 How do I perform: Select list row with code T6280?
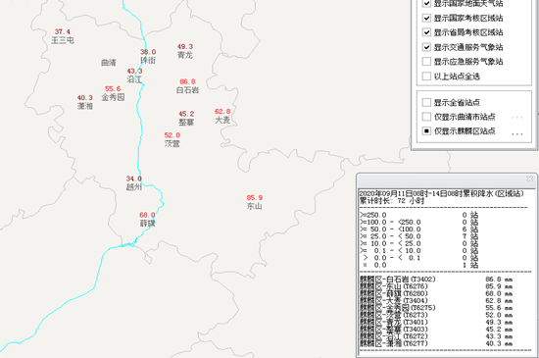point(436,293)
